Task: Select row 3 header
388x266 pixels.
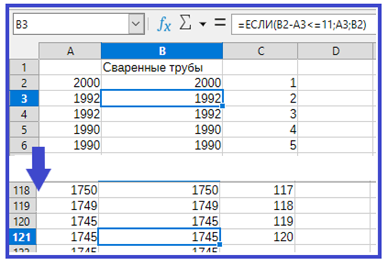Action: pyautogui.click(x=25, y=98)
